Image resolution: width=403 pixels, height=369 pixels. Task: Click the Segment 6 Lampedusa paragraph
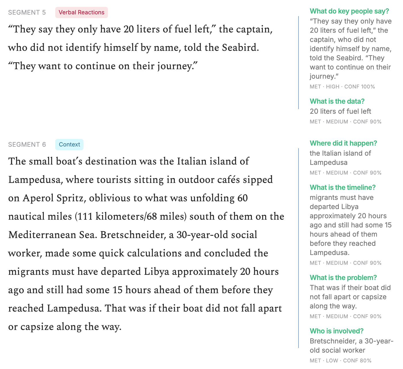[x=146, y=244]
